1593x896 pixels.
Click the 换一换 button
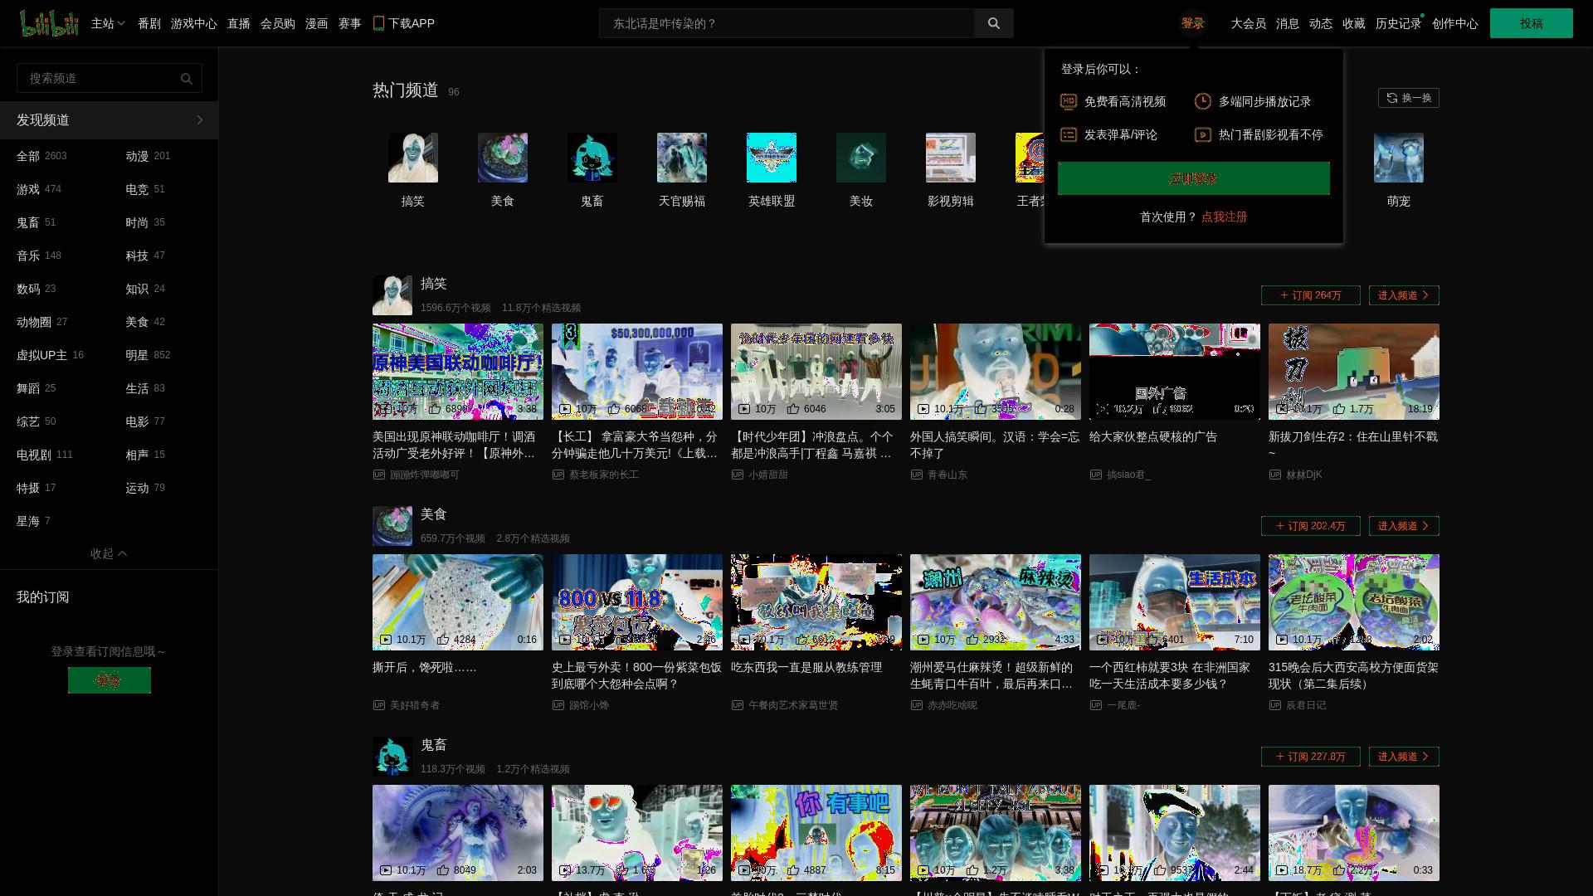click(x=1409, y=98)
